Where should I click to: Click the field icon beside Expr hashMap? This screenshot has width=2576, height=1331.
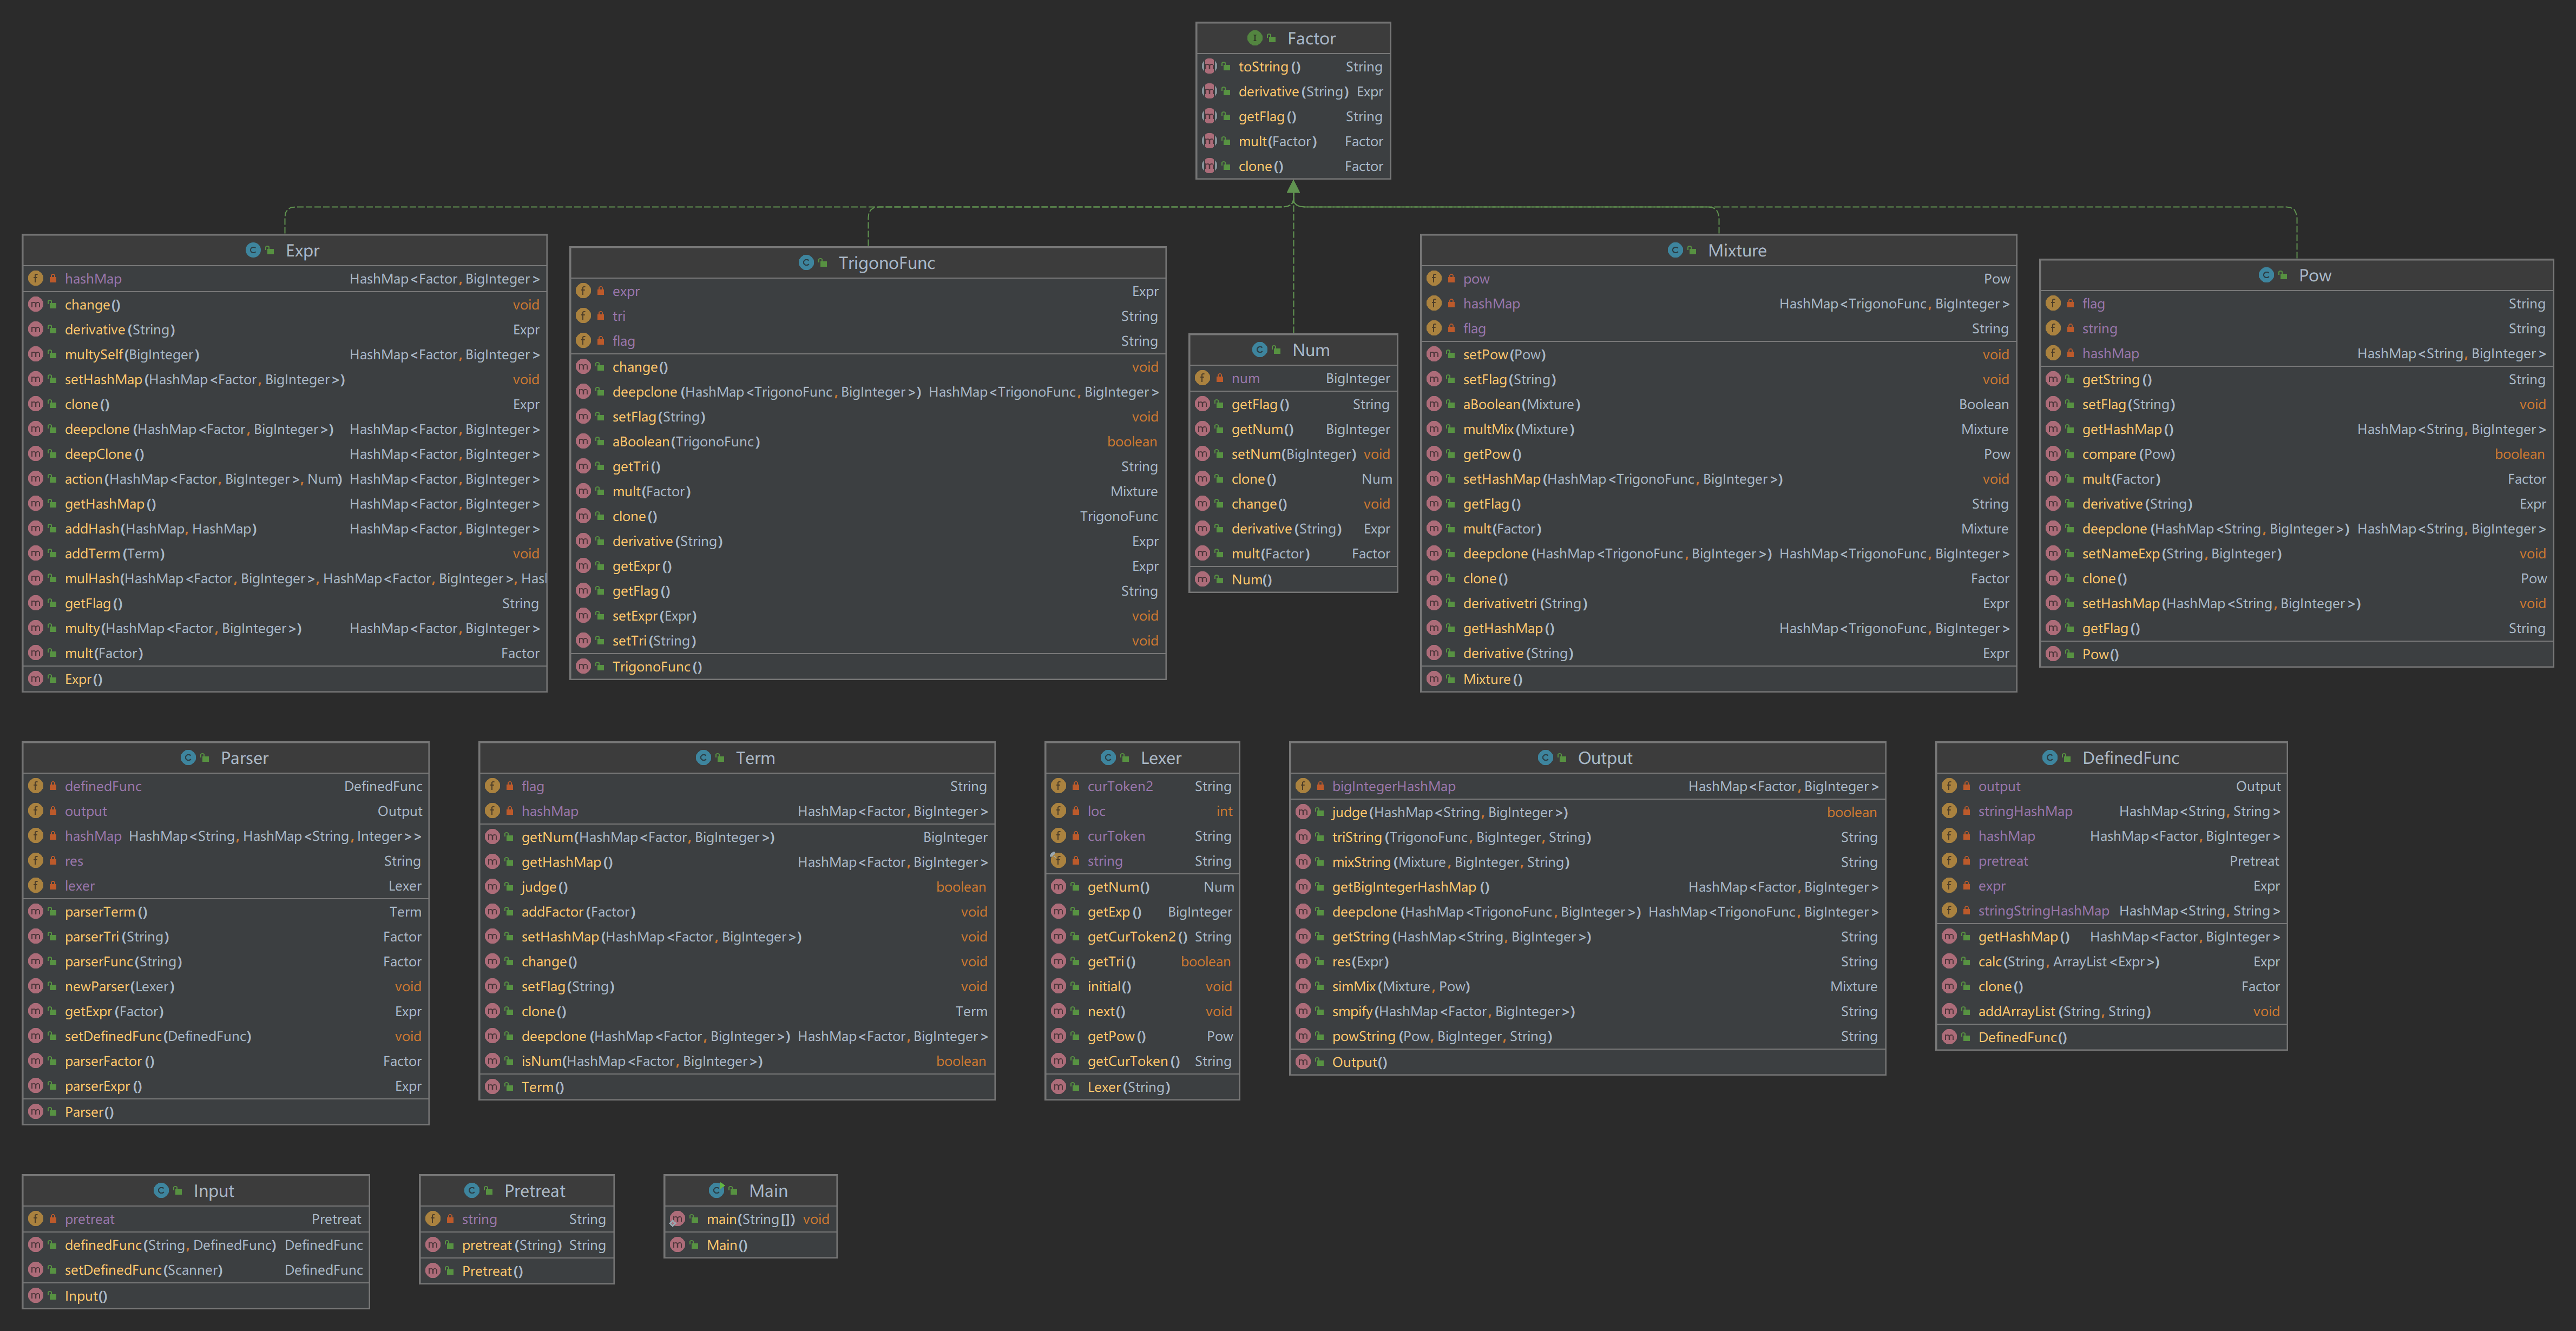coord(36,278)
